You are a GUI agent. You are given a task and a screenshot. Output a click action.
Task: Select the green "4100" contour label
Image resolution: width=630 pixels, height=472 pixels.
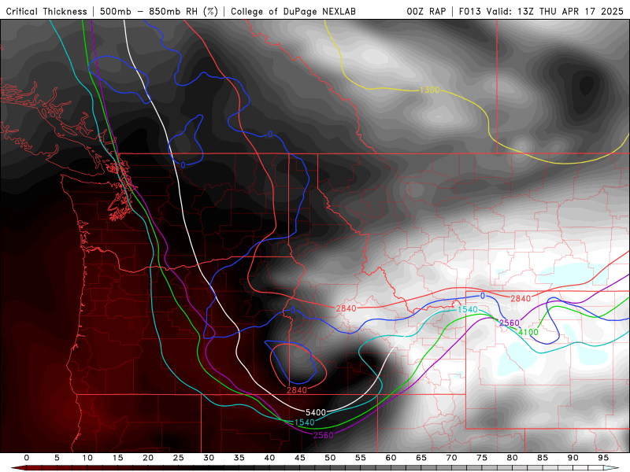coord(528,332)
